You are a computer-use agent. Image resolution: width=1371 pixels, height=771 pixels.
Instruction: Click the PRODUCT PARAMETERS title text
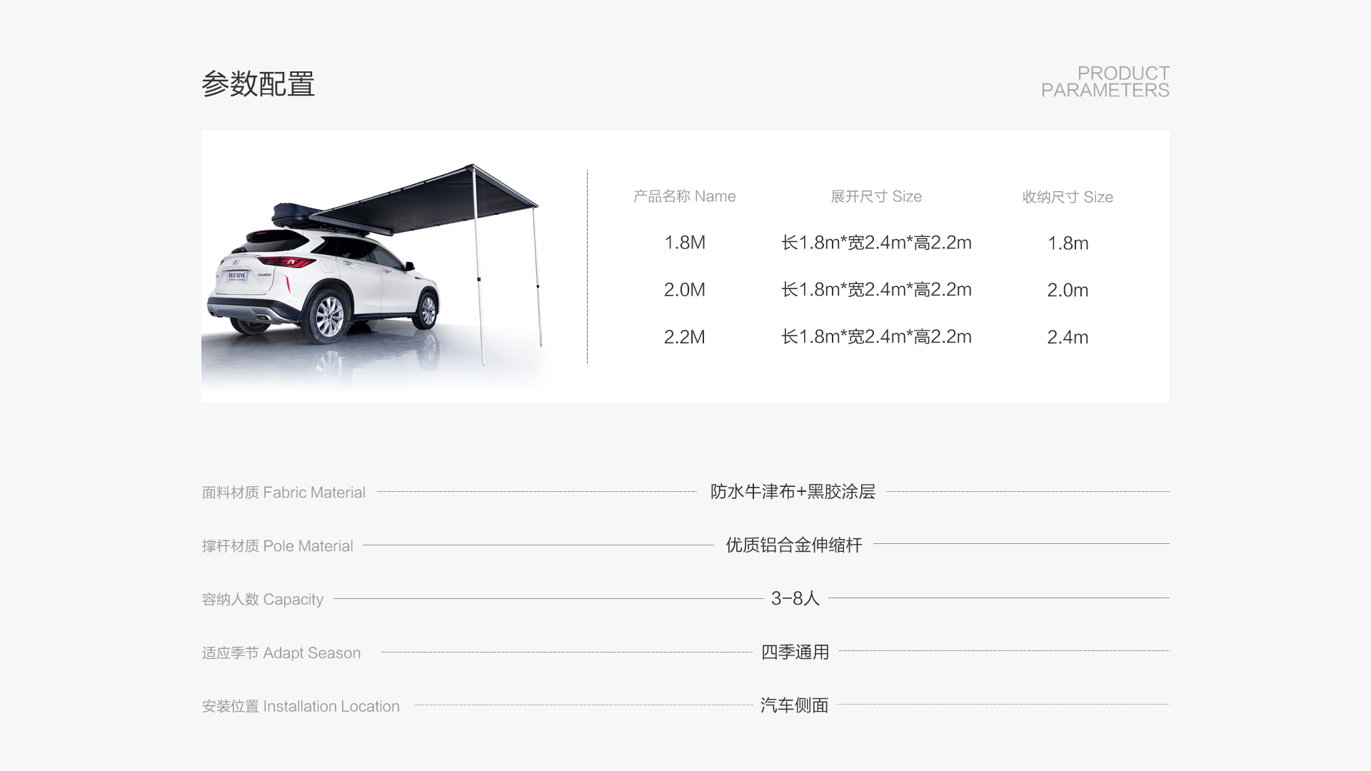1105,82
